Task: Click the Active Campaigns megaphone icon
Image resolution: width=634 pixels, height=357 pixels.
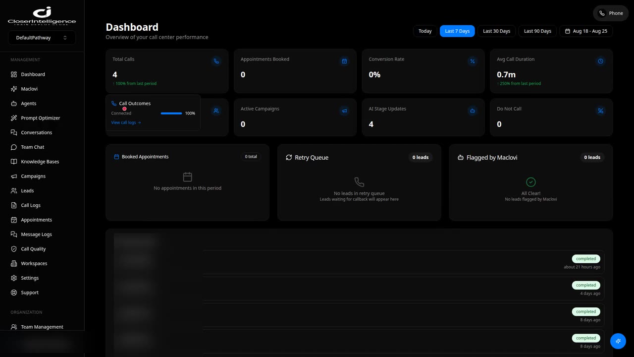Action: coord(344,111)
